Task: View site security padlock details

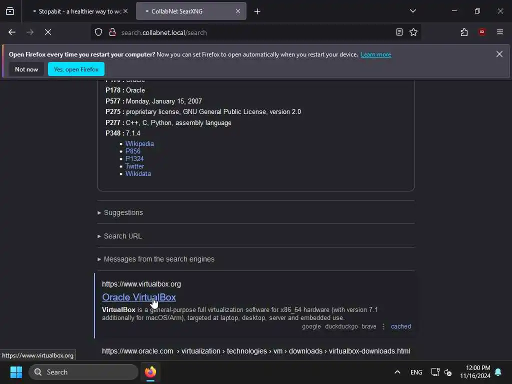Action: point(112,32)
